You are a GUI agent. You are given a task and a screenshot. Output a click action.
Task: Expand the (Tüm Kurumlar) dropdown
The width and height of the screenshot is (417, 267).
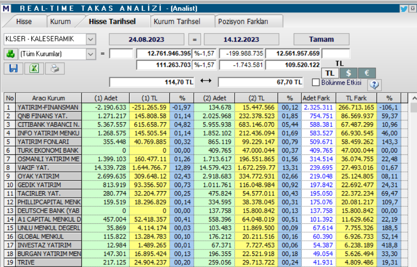[x=91, y=54]
